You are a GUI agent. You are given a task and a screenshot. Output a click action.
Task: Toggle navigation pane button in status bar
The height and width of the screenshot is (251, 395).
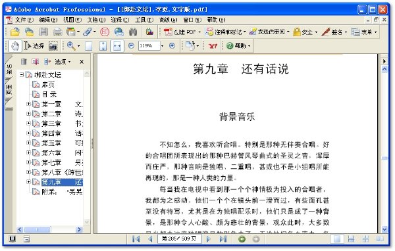27,239
